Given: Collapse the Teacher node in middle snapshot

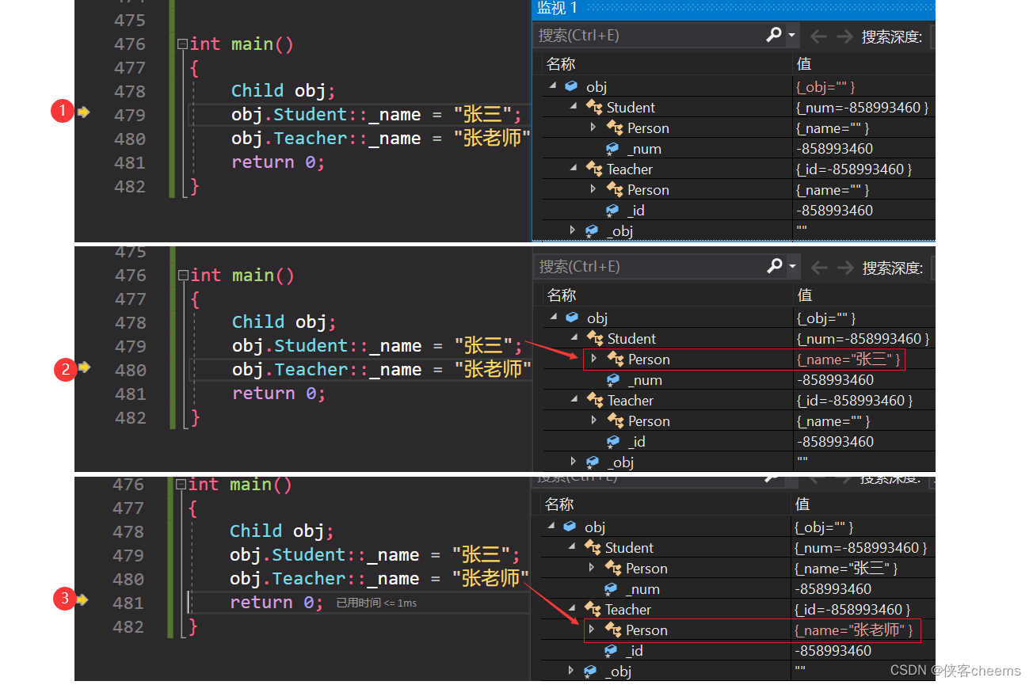Looking at the screenshot, I should coord(574,399).
